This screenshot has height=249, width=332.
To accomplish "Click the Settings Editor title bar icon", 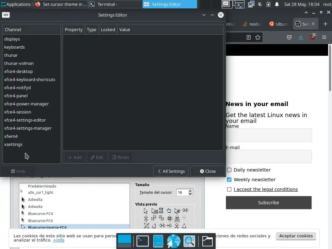I will click(x=6, y=15).
